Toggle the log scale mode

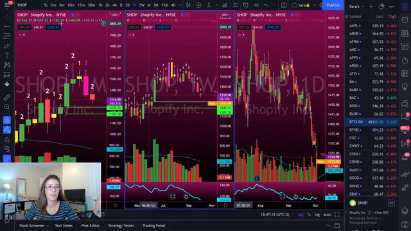point(317,214)
